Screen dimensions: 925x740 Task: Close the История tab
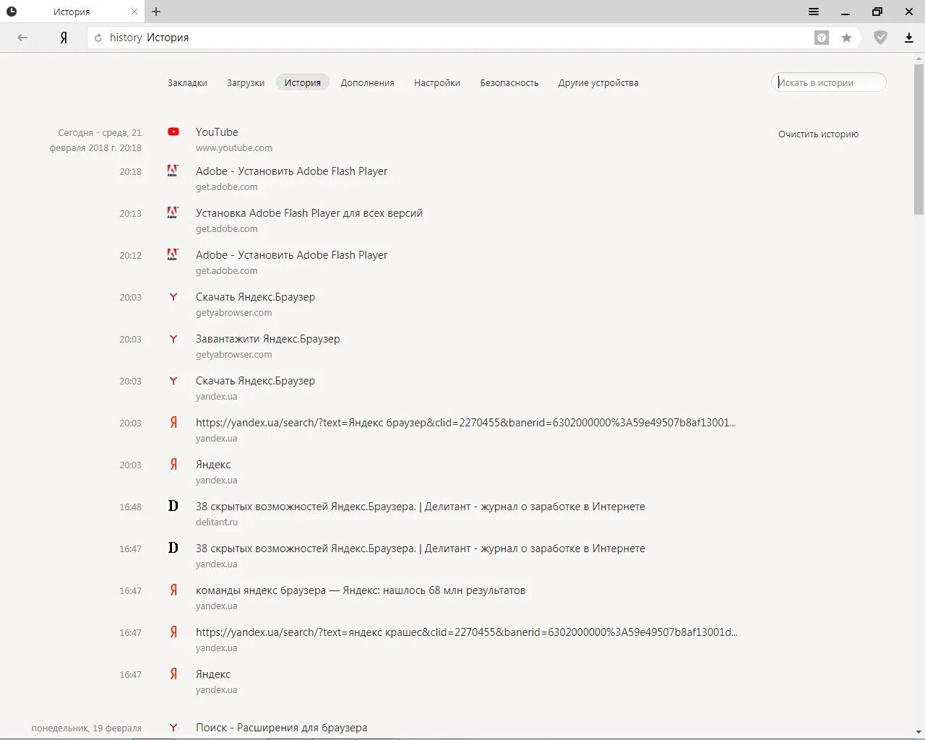click(x=134, y=12)
